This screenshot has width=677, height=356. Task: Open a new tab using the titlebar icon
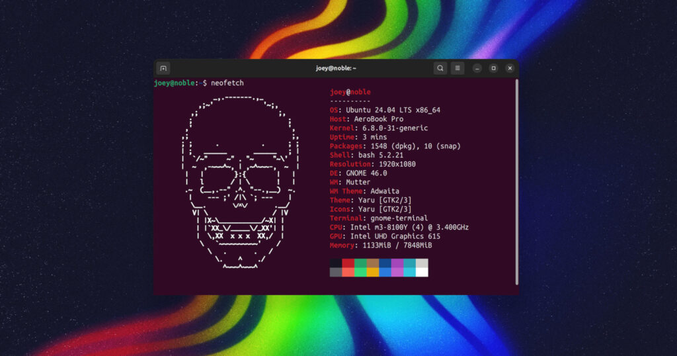[x=163, y=68]
